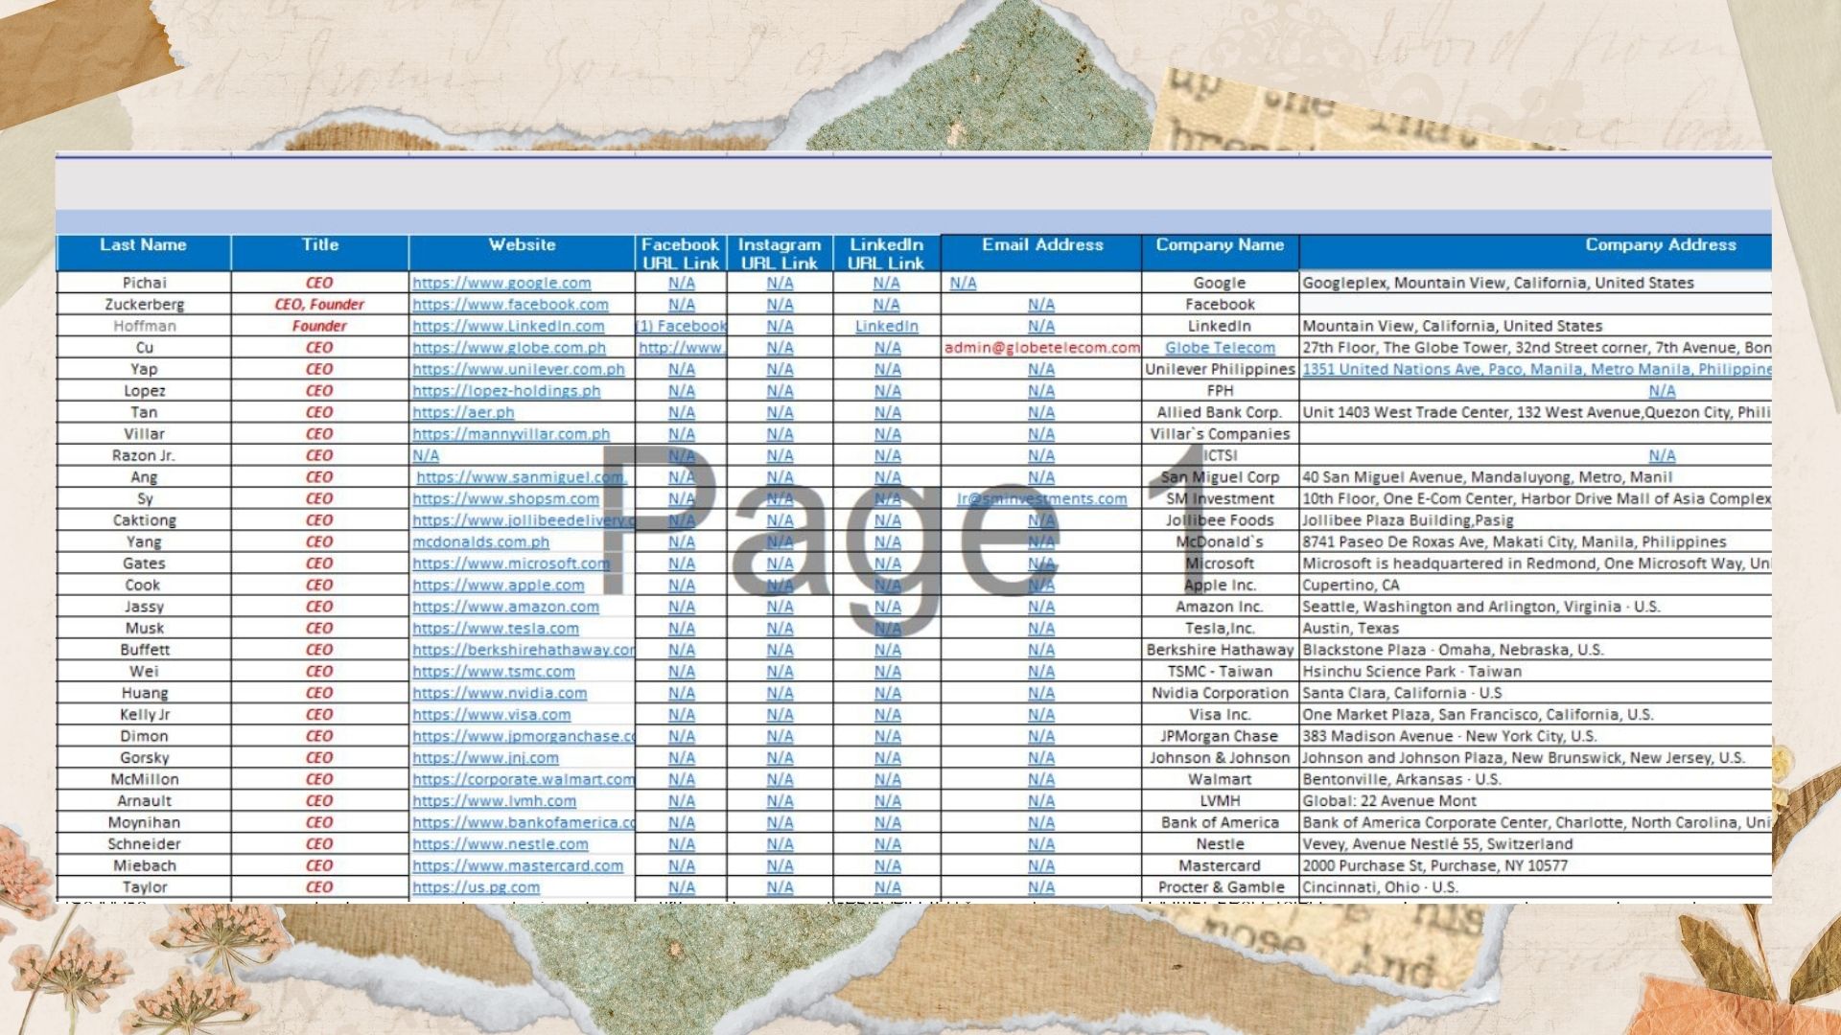This screenshot has height=1035, width=1841.
Task: Open LinkedIn link in Hoffman row
Action: point(886,326)
